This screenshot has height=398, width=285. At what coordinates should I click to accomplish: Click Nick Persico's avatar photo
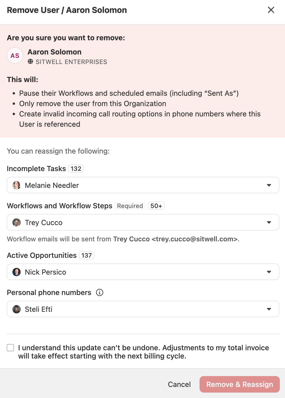(17, 272)
